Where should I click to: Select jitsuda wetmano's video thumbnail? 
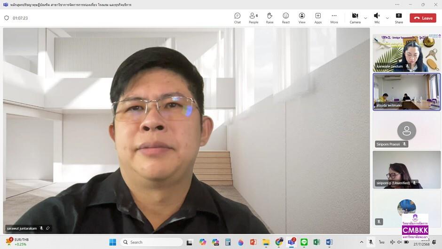[x=406, y=92]
